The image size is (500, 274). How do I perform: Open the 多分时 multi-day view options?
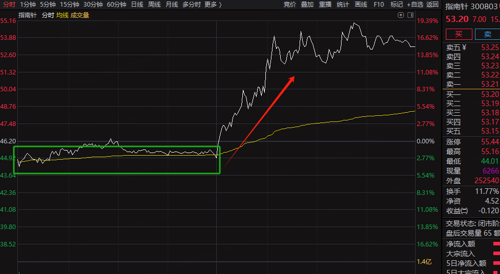pos(191,5)
